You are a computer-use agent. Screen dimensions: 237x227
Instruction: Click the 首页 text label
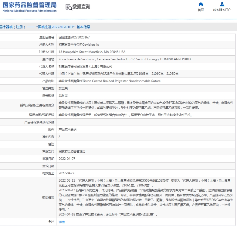tap(201, 10)
